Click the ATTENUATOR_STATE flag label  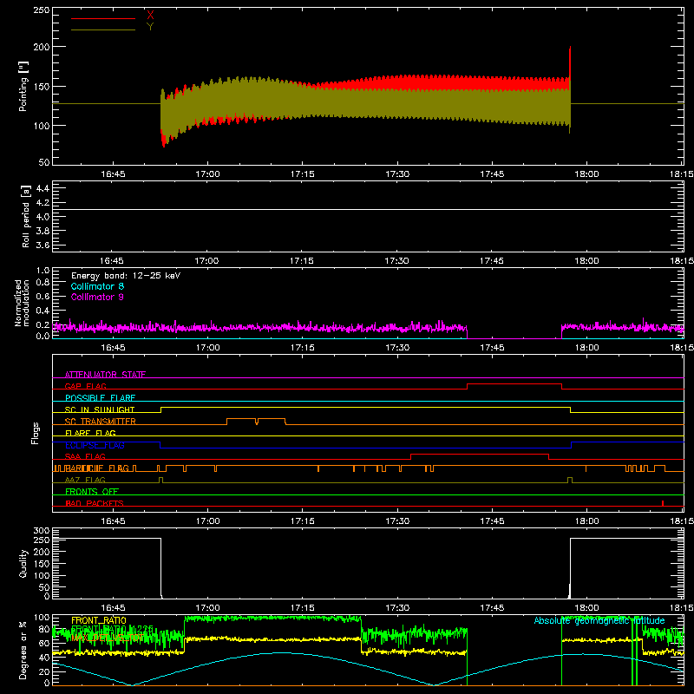click(x=105, y=375)
